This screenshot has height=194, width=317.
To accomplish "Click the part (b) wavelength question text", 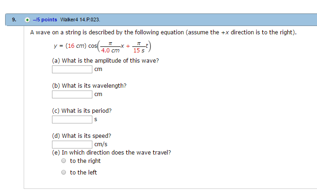I will tap(89, 86).
